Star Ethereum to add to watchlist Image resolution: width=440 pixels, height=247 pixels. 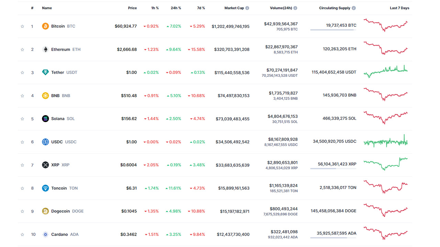pyautogui.click(x=22, y=49)
